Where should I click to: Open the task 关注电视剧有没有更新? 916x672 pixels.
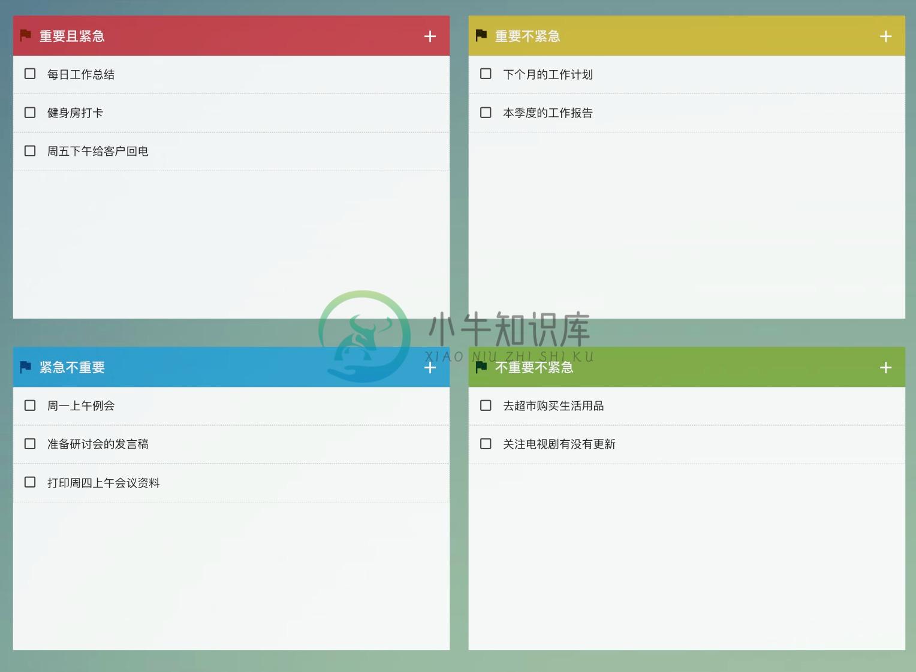(x=559, y=444)
